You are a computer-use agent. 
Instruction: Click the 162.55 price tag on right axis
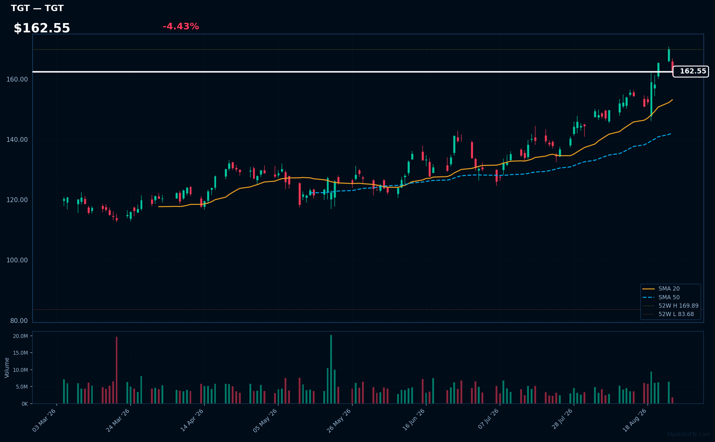pos(690,71)
